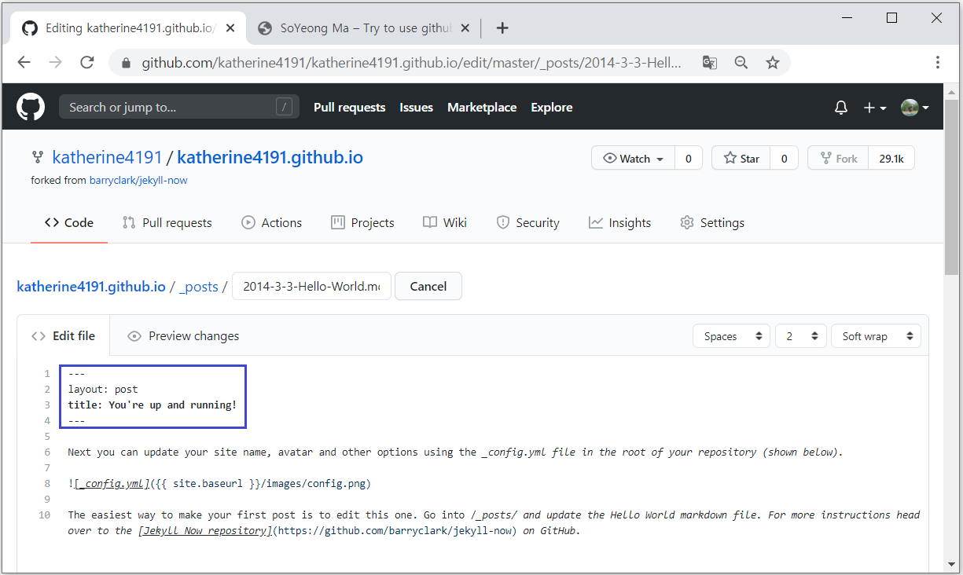This screenshot has height=575, width=963.
Task: Open the Projects tab
Action: 362,222
